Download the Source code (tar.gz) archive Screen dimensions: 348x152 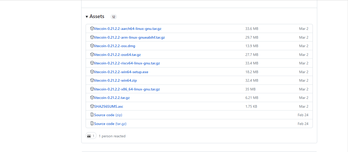click(110, 124)
